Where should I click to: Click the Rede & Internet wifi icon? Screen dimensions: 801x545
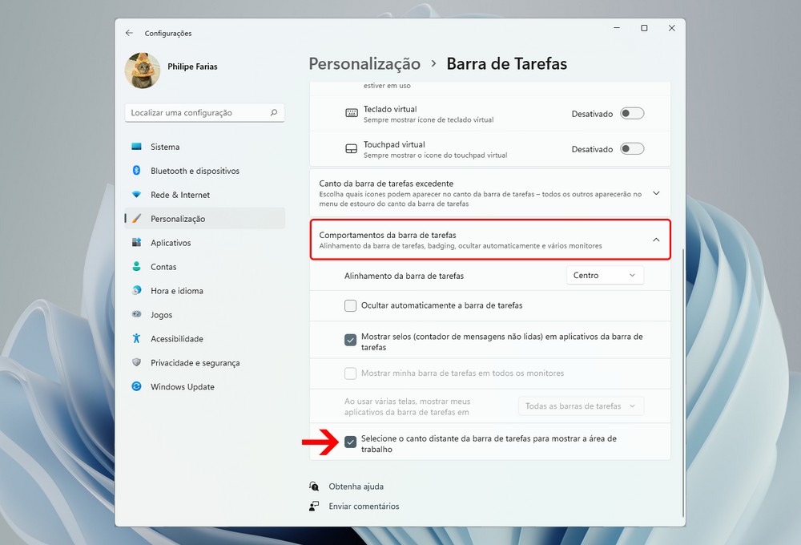tap(136, 195)
